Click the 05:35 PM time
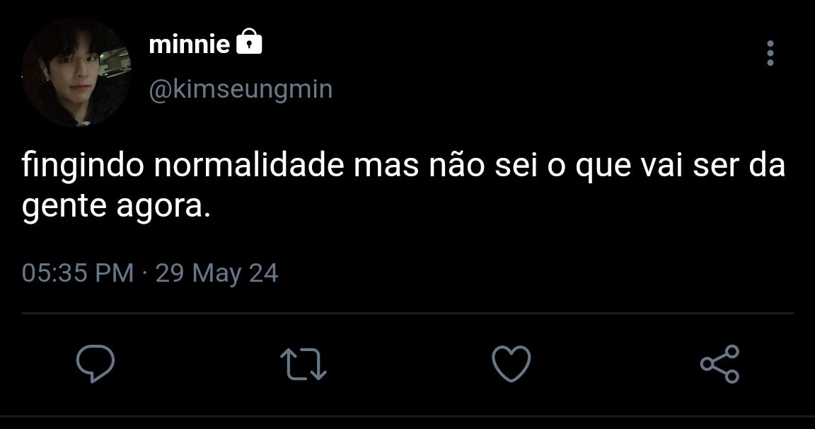 (x=78, y=273)
